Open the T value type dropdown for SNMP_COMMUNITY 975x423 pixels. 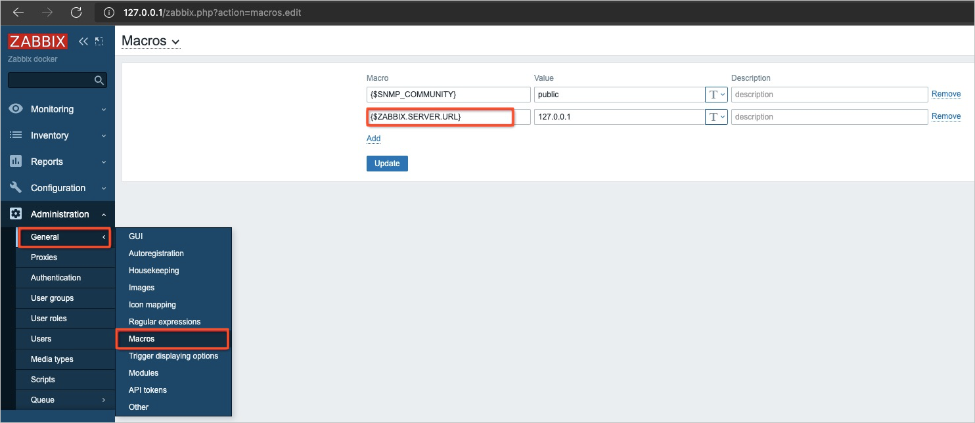(x=716, y=94)
